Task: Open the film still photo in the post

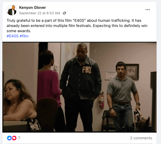Action: click(79, 87)
